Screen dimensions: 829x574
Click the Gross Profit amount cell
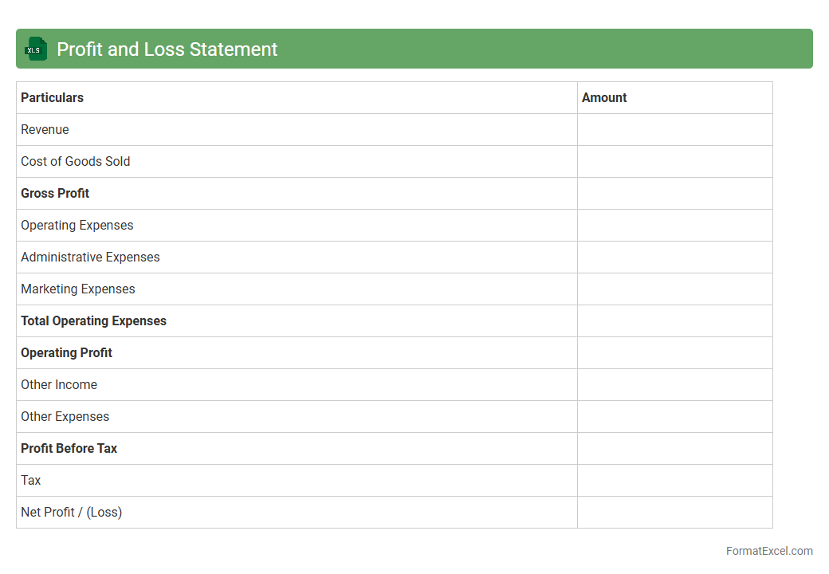[674, 193]
